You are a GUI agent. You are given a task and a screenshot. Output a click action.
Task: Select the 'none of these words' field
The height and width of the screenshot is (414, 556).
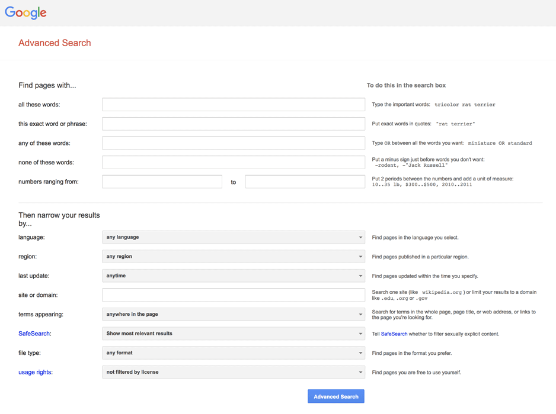pos(233,162)
